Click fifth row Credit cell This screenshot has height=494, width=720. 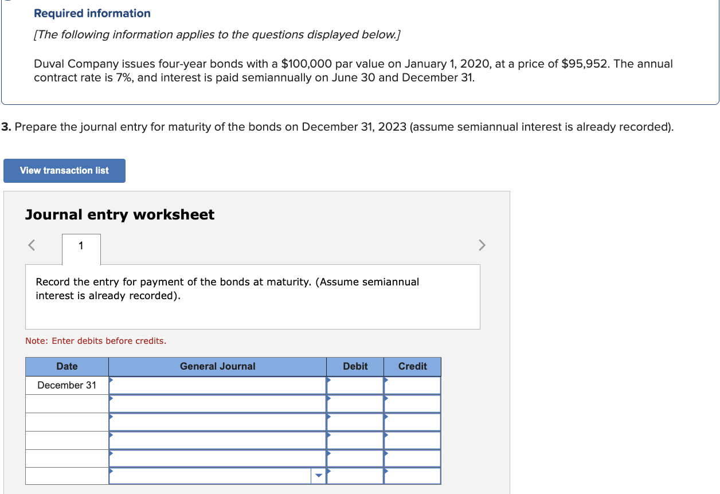point(412,458)
